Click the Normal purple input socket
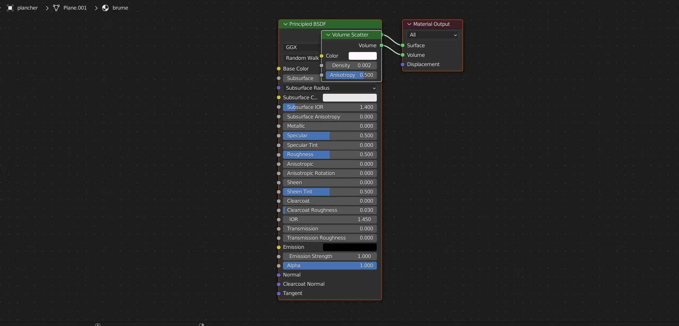The image size is (679, 326). pos(279,275)
